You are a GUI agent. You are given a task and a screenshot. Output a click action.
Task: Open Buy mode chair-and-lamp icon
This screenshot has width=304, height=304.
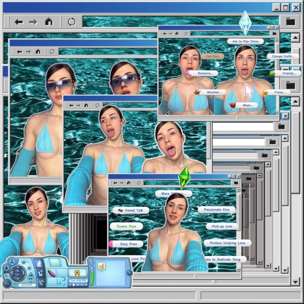(x=41, y=274)
